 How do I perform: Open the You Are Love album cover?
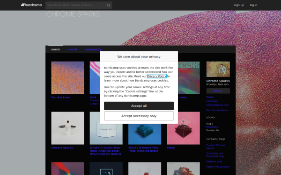(67, 77)
